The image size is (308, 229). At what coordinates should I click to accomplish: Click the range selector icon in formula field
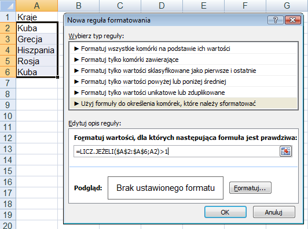[286, 152]
